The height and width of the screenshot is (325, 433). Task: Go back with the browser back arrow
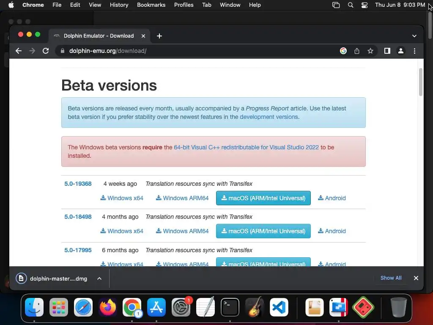click(x=19, y=51)
